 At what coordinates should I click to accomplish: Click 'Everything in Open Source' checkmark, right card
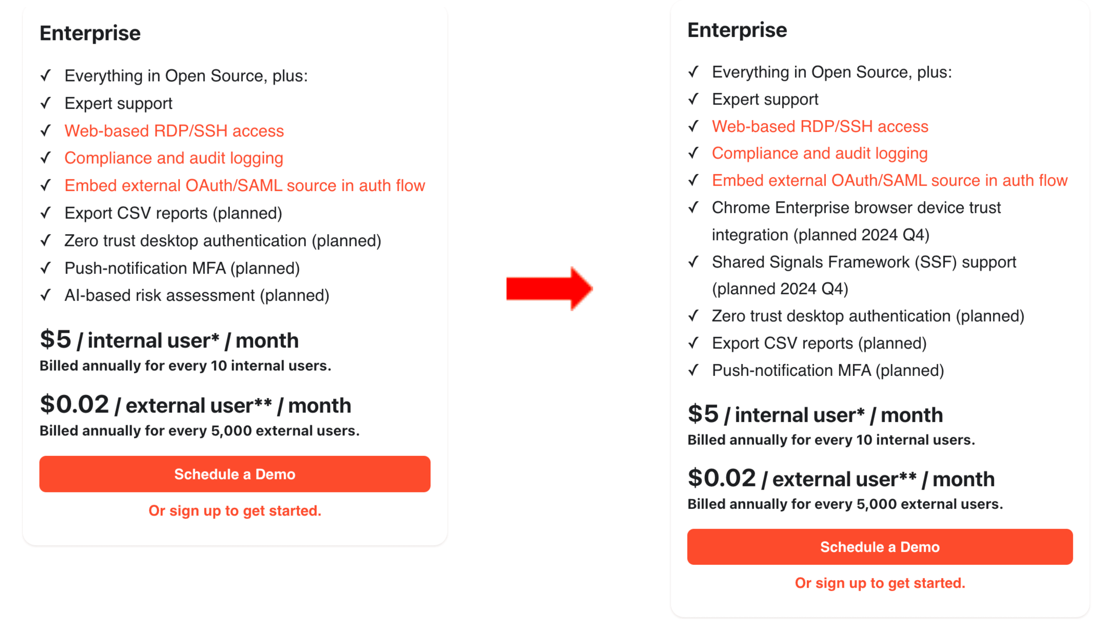click(693, 72)
